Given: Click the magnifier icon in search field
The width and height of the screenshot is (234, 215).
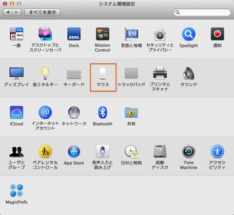Looking at the screenshot, I should click(x=178, y=12).
